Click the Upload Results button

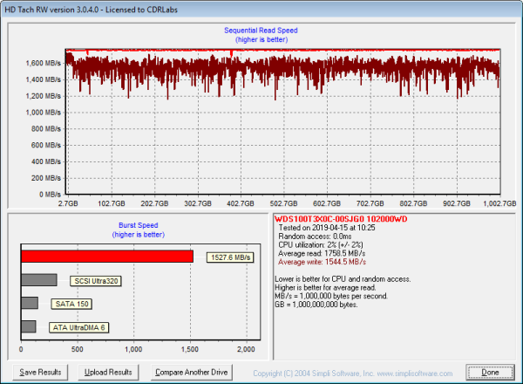click(x=108, y=373)
